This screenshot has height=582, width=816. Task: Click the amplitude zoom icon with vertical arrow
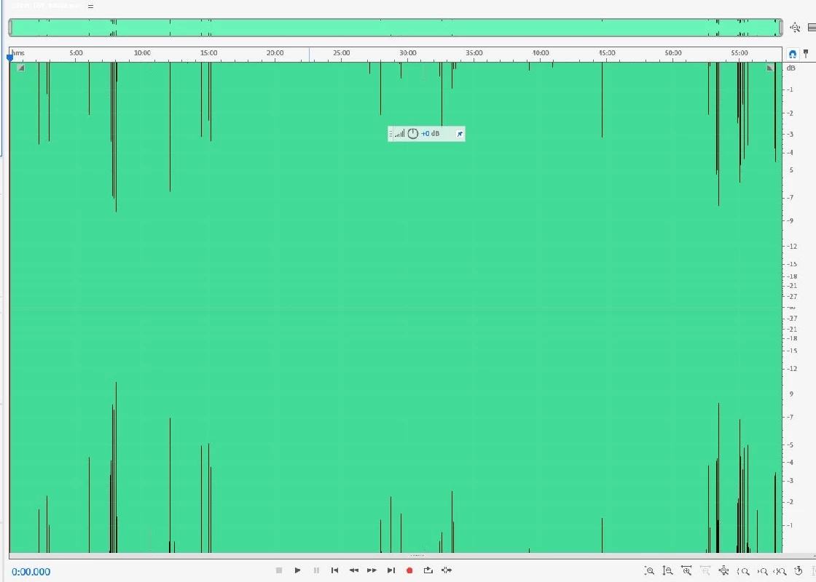667,570
